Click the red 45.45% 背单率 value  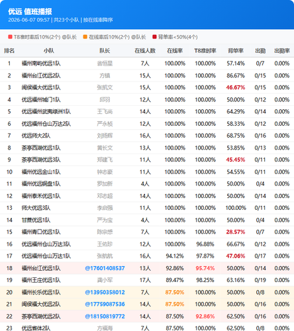(236, 160)
